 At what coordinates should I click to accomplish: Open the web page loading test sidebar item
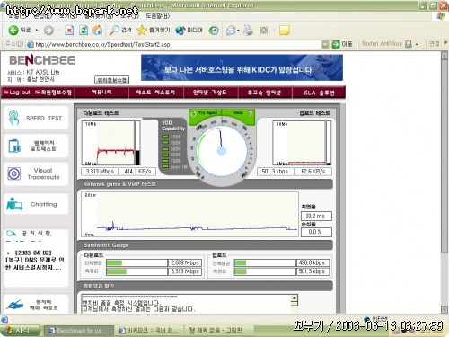click(36, 146)
